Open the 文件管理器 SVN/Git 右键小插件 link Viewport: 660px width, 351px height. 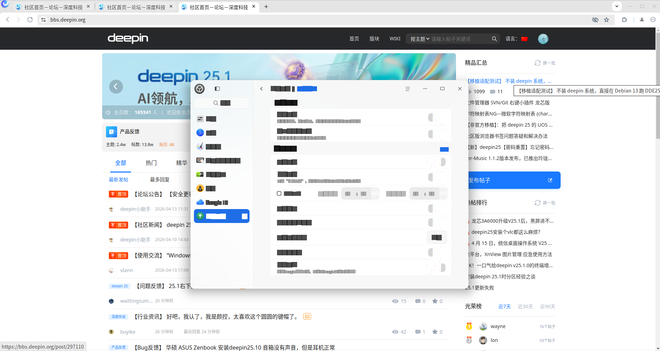[x=510, y=103]
